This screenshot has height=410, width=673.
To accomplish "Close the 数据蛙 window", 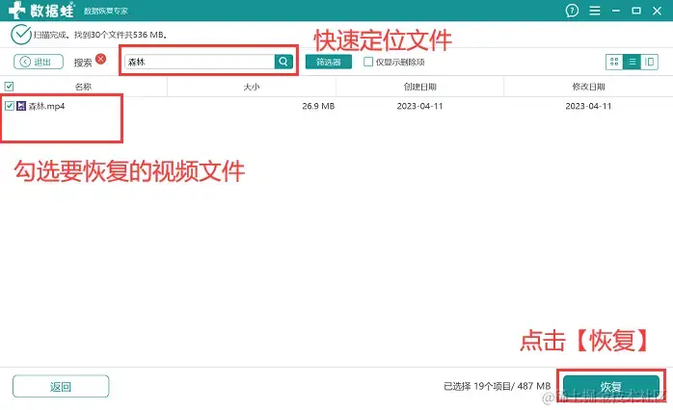I will click(658, 11).
